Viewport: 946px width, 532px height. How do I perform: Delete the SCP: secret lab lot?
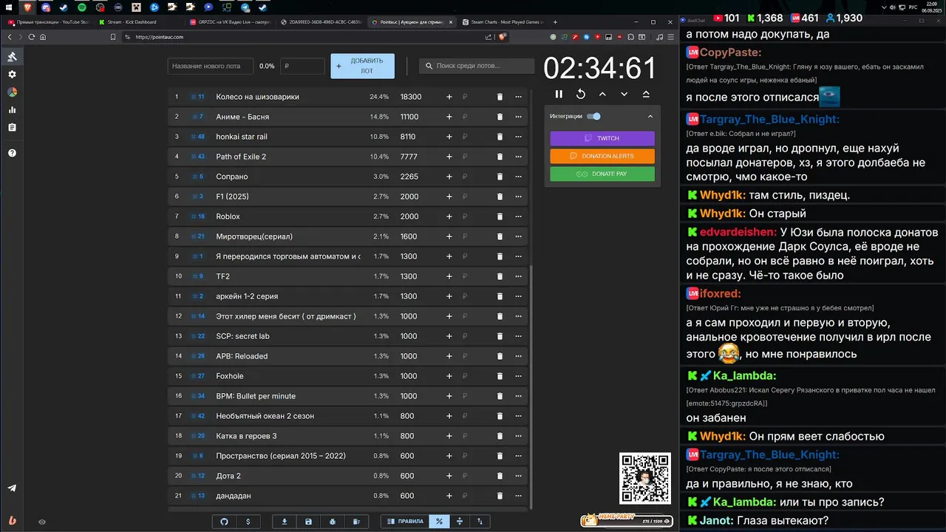[x=500, y=336]
